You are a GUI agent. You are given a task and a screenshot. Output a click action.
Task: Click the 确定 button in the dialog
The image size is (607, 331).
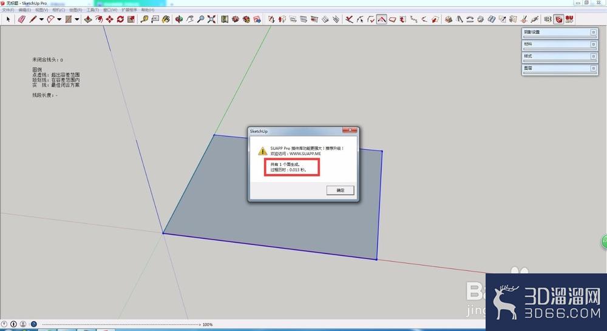[341, 190]
